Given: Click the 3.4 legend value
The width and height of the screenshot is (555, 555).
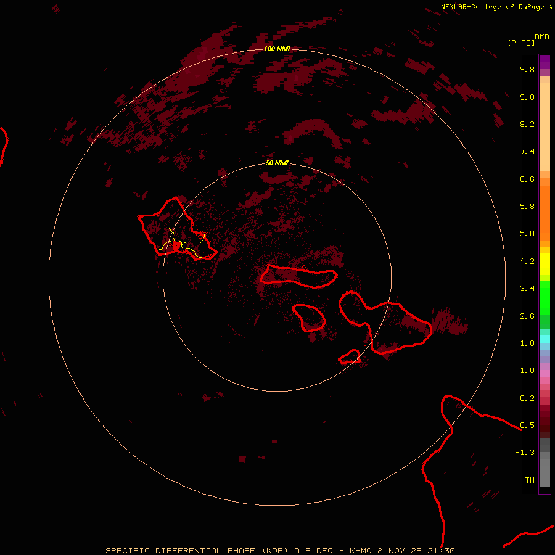Looking at the screenshot, I should pos(527,289).
